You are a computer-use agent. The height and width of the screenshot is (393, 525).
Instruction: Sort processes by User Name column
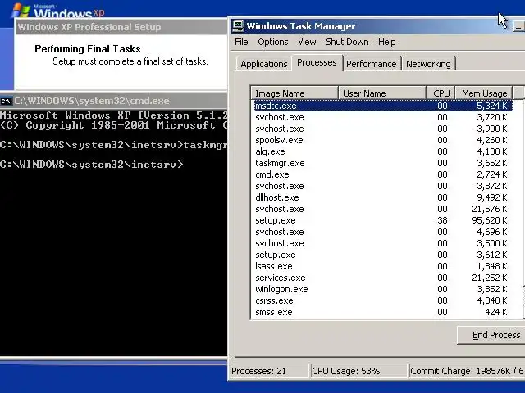point(382,93)
